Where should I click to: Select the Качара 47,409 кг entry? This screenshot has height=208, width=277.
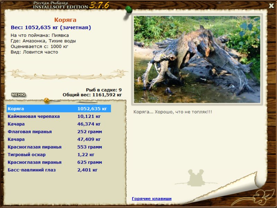(59, 139)
